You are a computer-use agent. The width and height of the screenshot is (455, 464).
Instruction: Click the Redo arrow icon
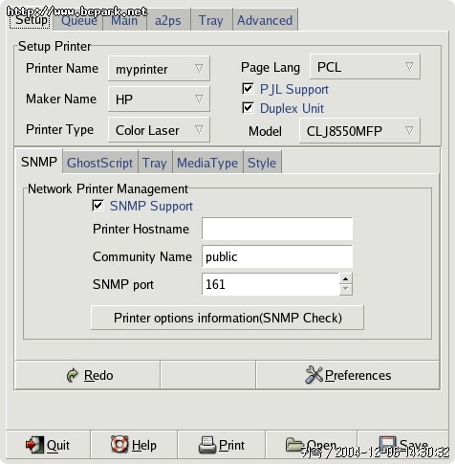pyautogui.click(x=73, y=375)
